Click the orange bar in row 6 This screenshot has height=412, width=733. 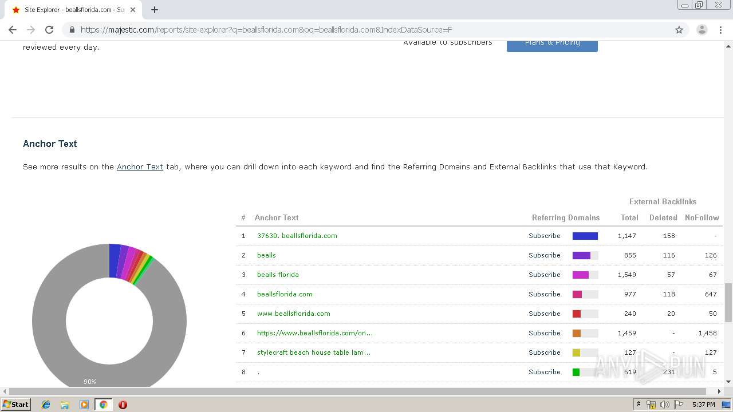577,333
